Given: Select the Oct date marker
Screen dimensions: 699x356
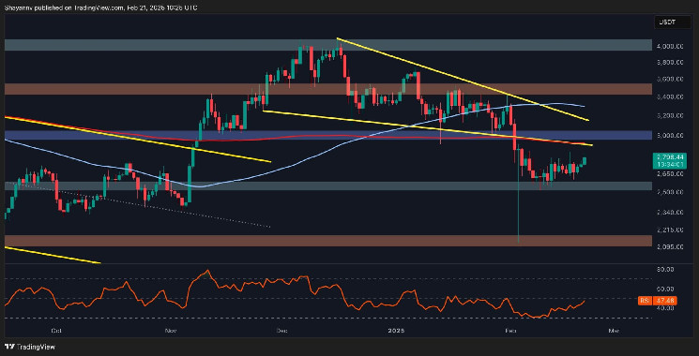Looking at the screenshot, I should click(x=55, y=331).
